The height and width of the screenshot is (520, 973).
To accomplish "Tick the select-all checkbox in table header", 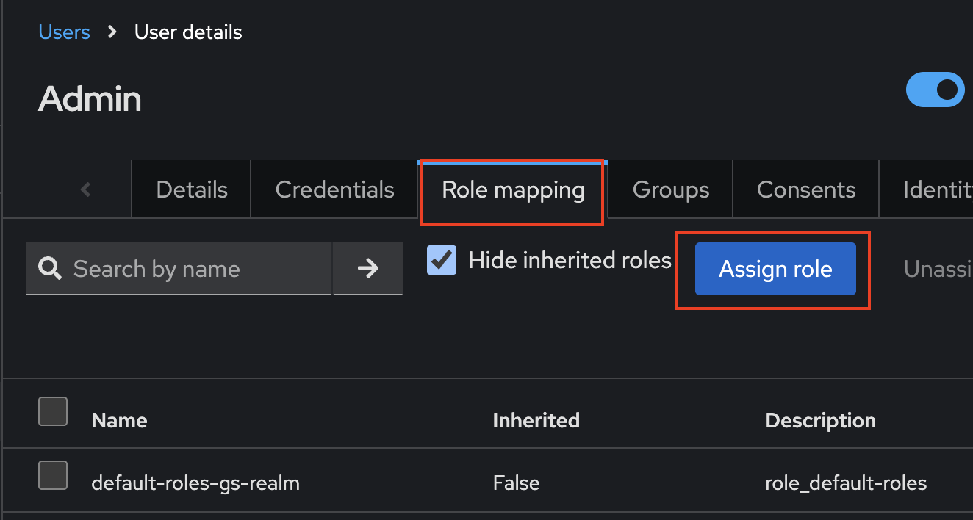I will point(53,411).
